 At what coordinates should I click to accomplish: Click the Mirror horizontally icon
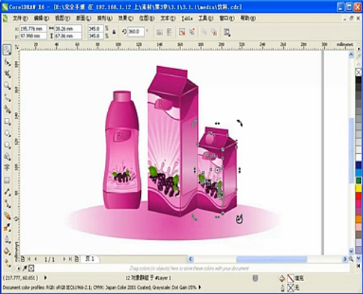coord(160,32)
